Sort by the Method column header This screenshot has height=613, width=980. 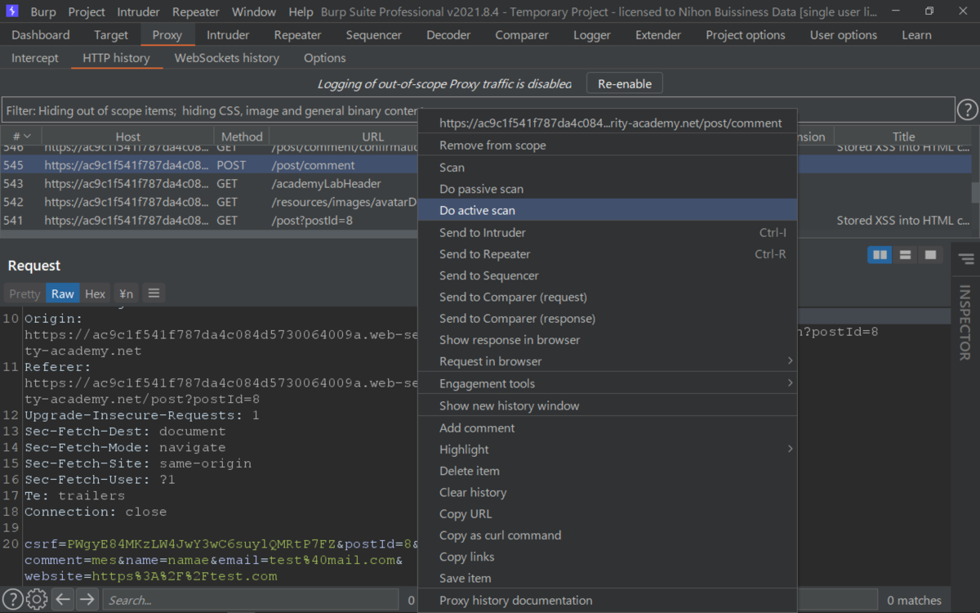point(242,136)
